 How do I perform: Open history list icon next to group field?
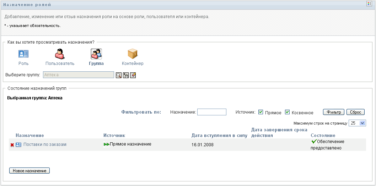126,75
